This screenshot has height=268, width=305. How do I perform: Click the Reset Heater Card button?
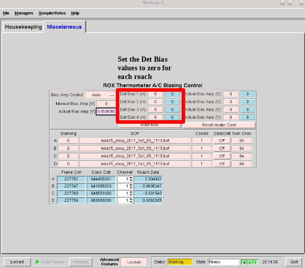(x=219, y=125)
